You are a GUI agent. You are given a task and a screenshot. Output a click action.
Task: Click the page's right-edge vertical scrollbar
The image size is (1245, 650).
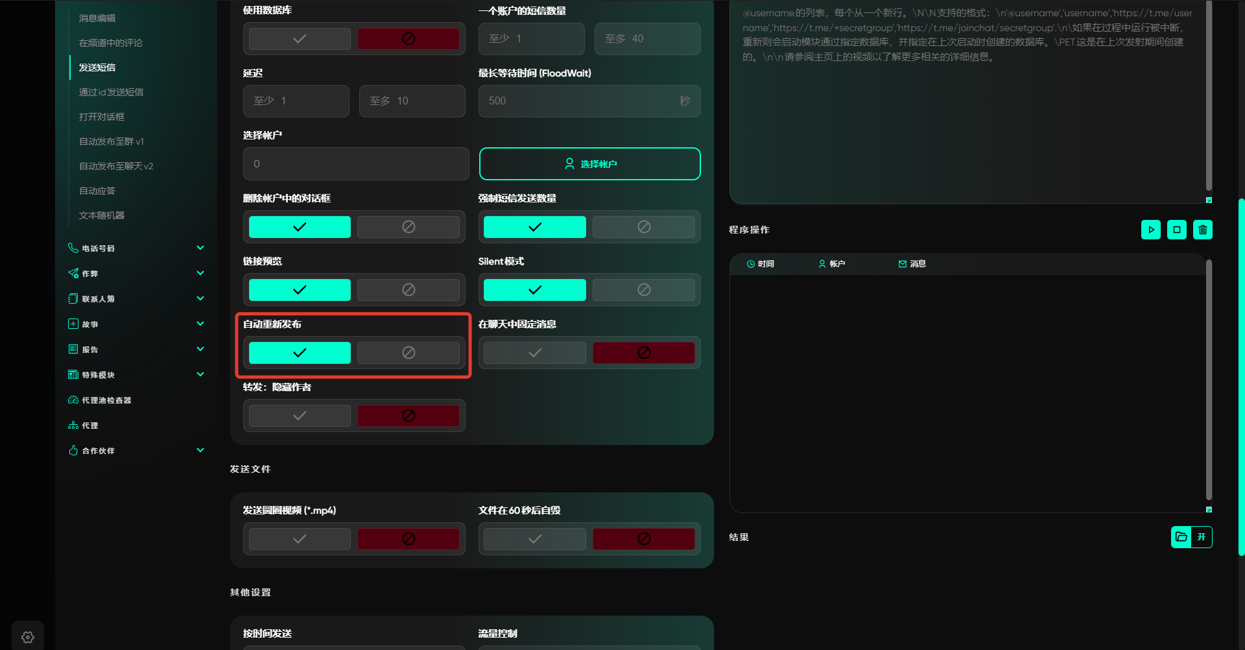pos(1241,376)
